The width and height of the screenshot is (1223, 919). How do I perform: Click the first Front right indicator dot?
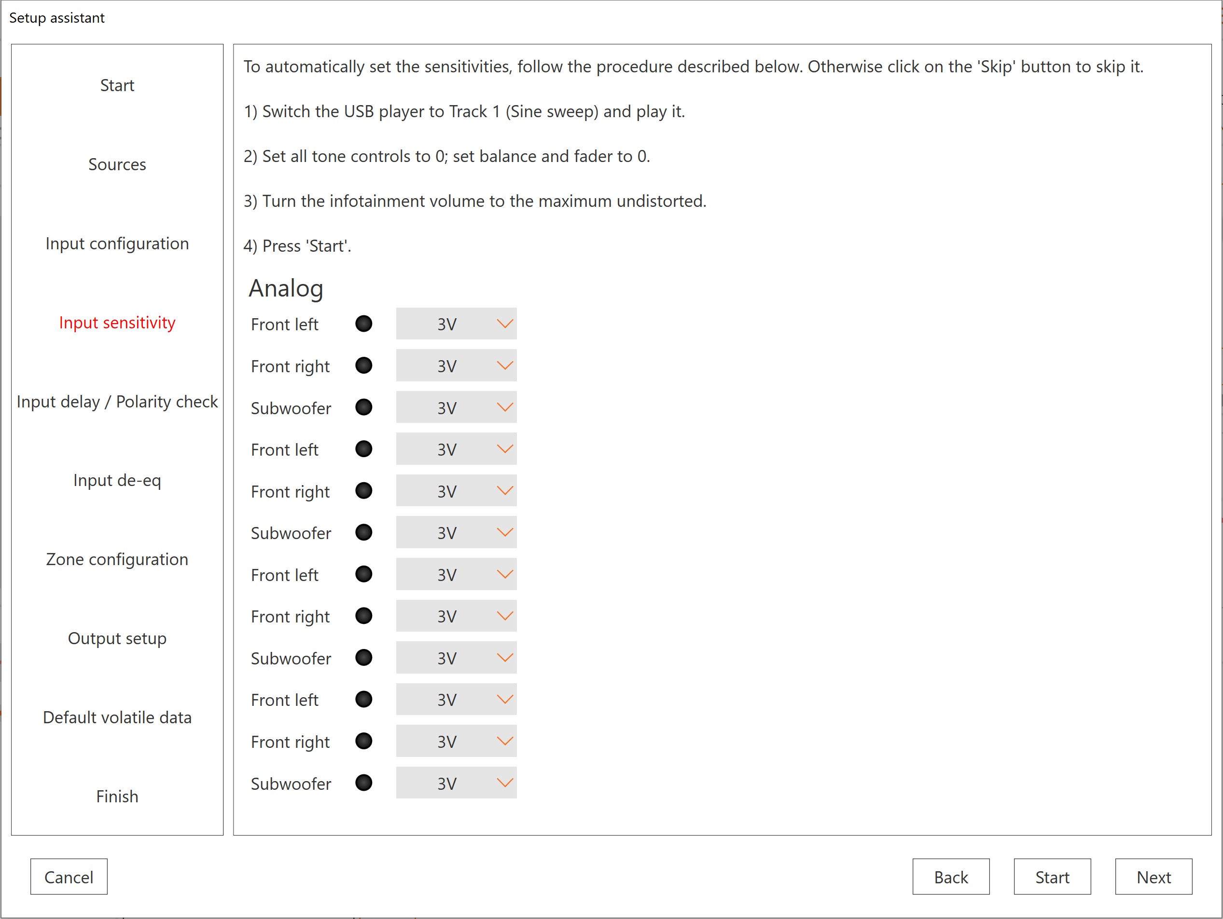[363, 365]
